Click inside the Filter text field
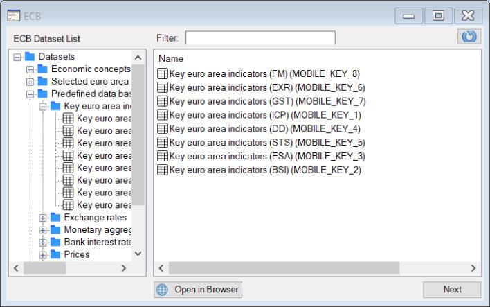The width and height of the screenshot is (490, 307). 260,37
